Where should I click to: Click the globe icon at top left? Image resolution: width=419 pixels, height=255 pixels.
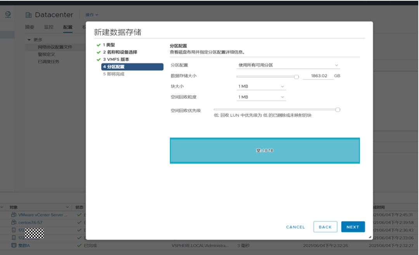(8, 14)
